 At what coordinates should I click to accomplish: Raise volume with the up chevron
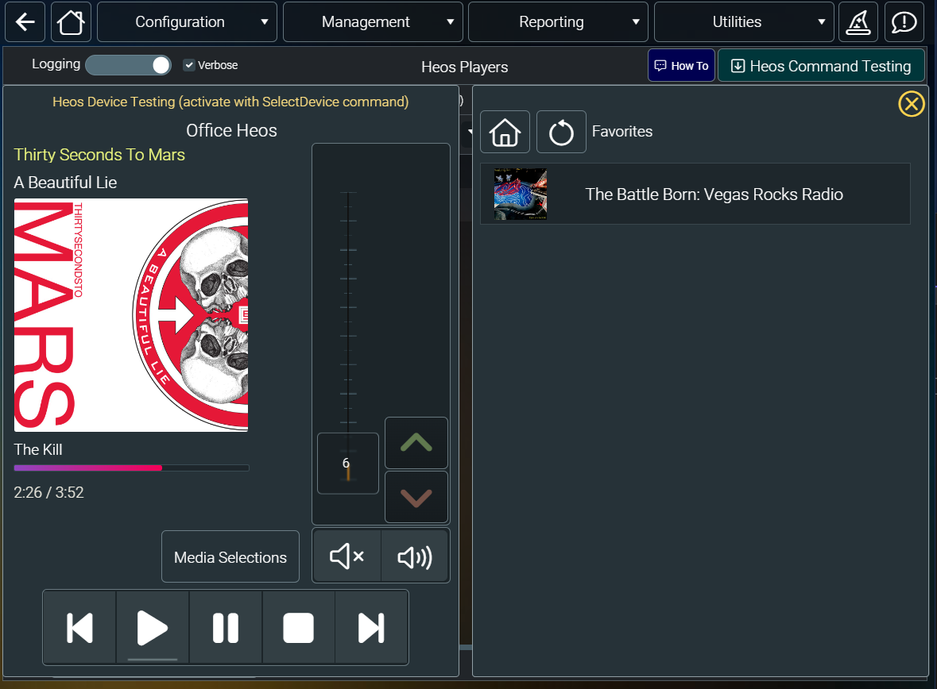(x=416, y=443)
